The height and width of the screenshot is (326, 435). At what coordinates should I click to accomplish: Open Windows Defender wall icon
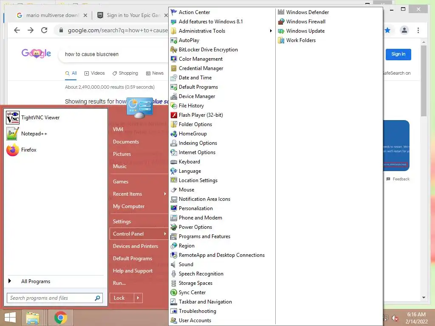pyautogui.click(x=281, y=12)
